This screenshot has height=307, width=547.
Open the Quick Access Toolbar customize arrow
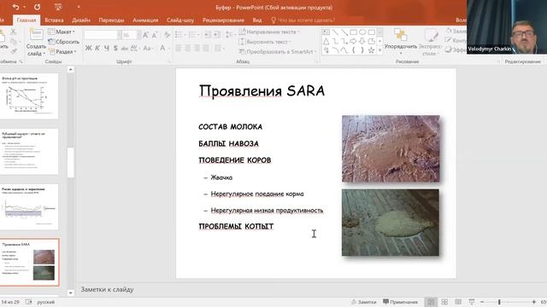point(79,7)
